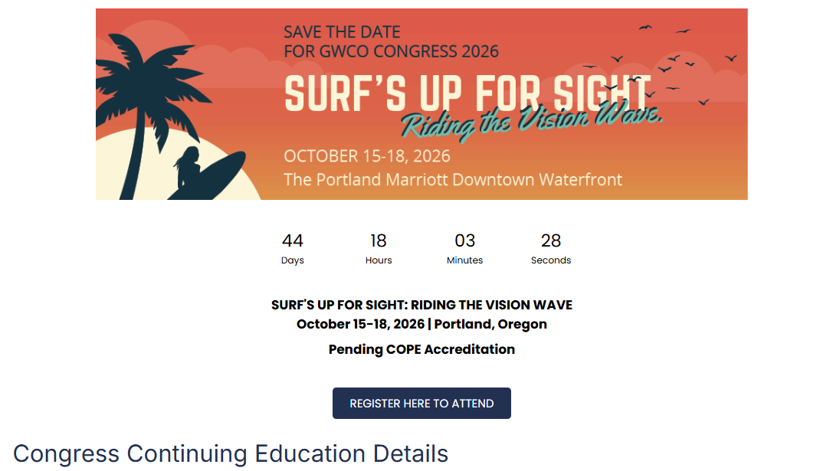Click the large Surf's Up For Sight title
This screenshot has width=833, height=471.
(x=467, y=93)
